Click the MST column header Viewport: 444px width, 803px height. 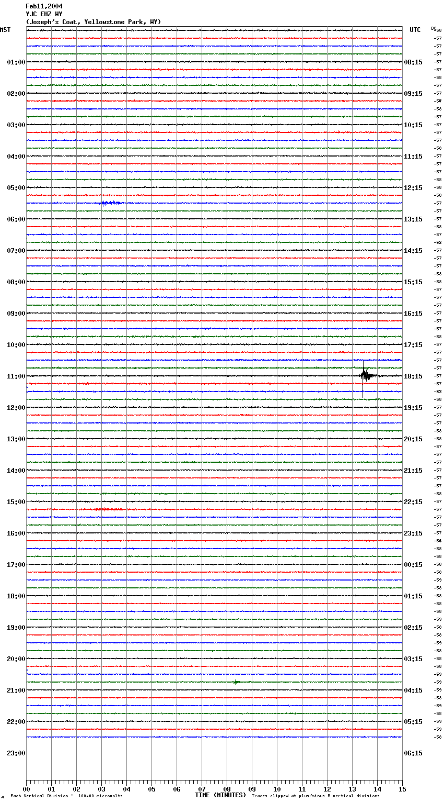pos(5,30)
